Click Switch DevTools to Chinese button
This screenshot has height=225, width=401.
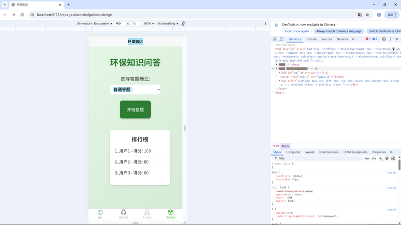(383, 31)
